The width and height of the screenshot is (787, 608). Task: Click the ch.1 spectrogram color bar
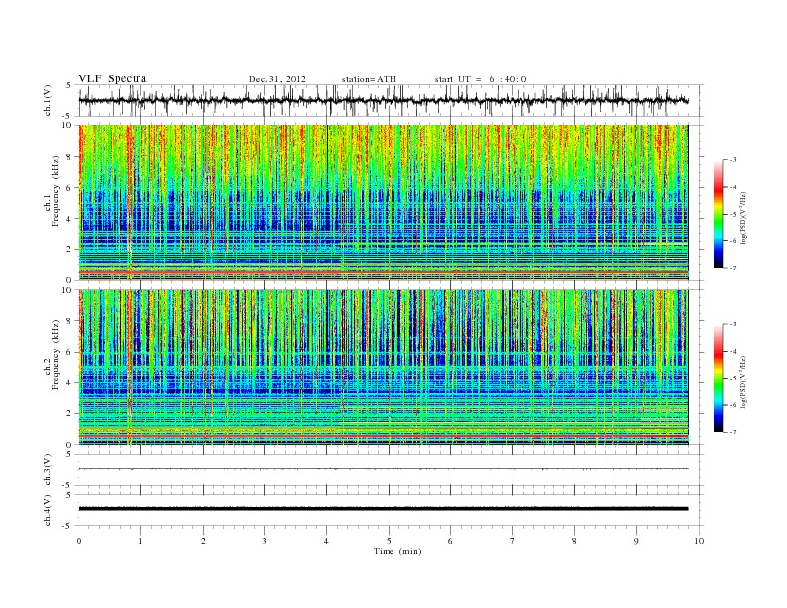point(718,215)
